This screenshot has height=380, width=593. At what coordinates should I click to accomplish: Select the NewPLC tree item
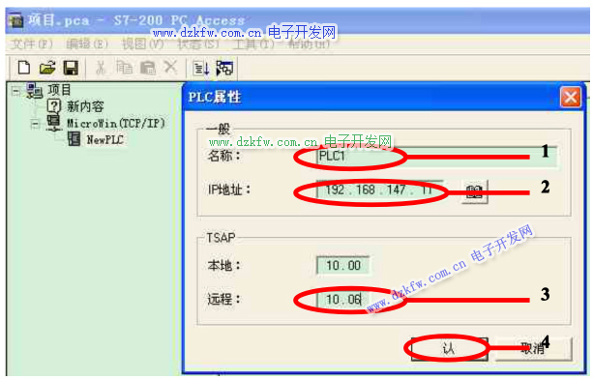104,139
